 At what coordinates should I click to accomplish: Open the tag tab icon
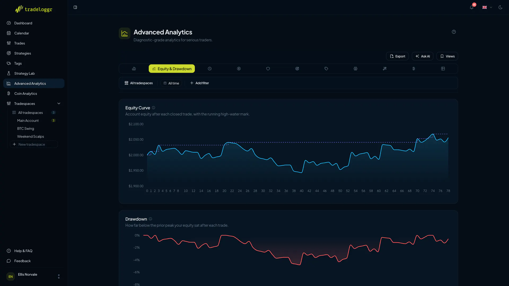coord(326,69)
